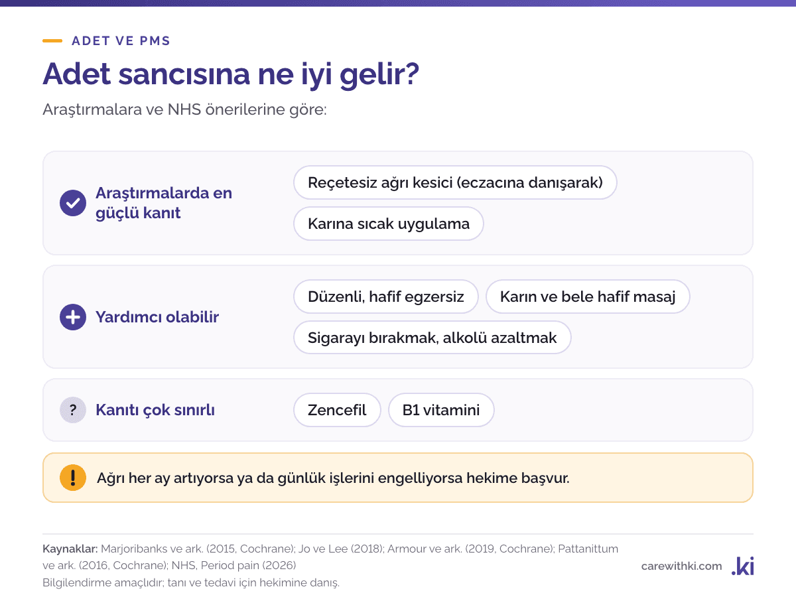Choose the Düzenli, hafif egzersiz chip
Screen dimensions: 796x597
click(386, 297)
